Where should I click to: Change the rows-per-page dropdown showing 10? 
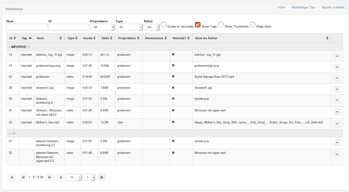coord(74,177)
